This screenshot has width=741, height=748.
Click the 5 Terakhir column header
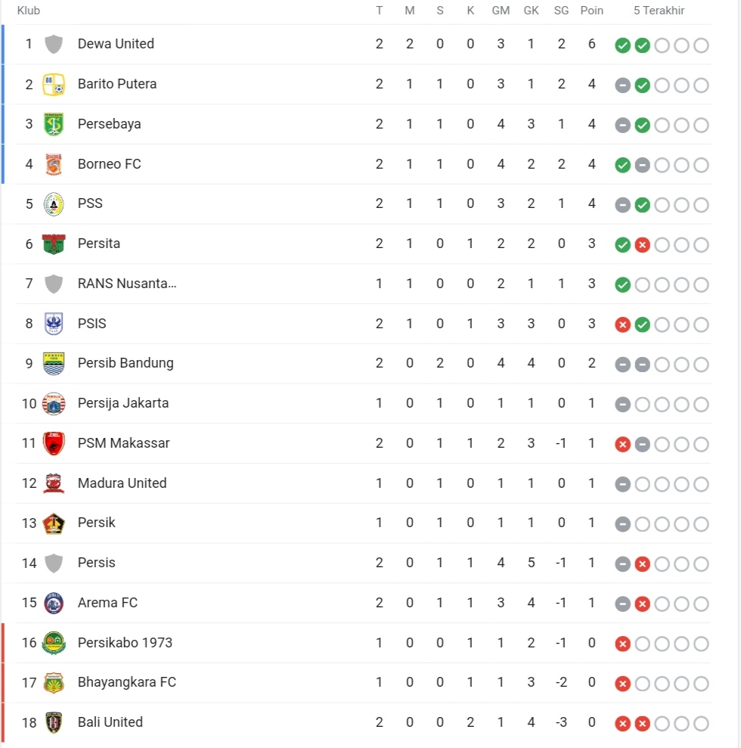coord(659,11)
